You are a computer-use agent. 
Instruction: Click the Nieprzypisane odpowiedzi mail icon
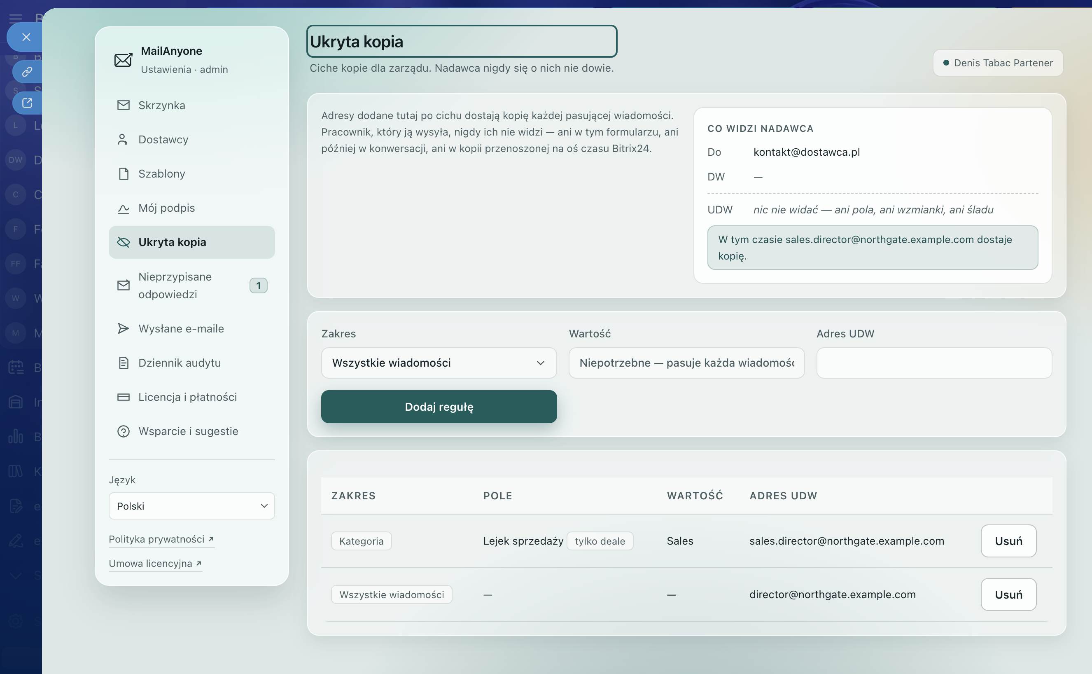coord(124,285)
